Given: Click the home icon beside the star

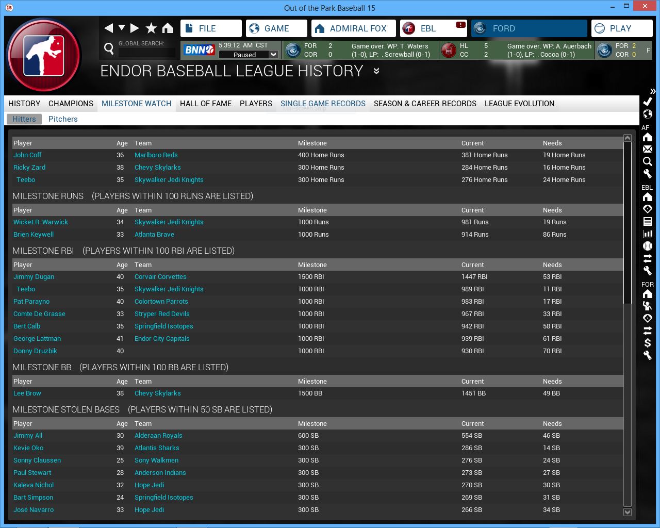Looking at the screenshot, I should (x=168, y=28).
